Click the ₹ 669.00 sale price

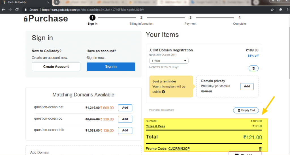107,108
